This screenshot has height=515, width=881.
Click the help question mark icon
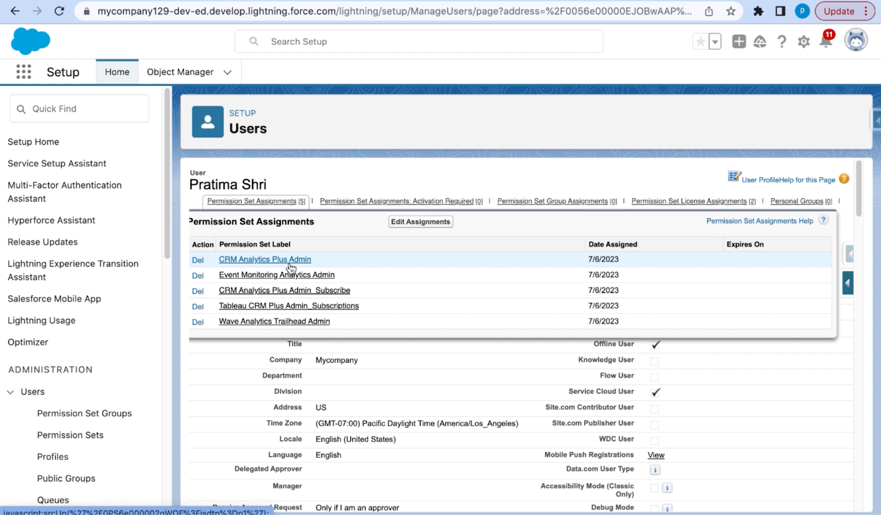pyautogui.click(x=782, y=41)
